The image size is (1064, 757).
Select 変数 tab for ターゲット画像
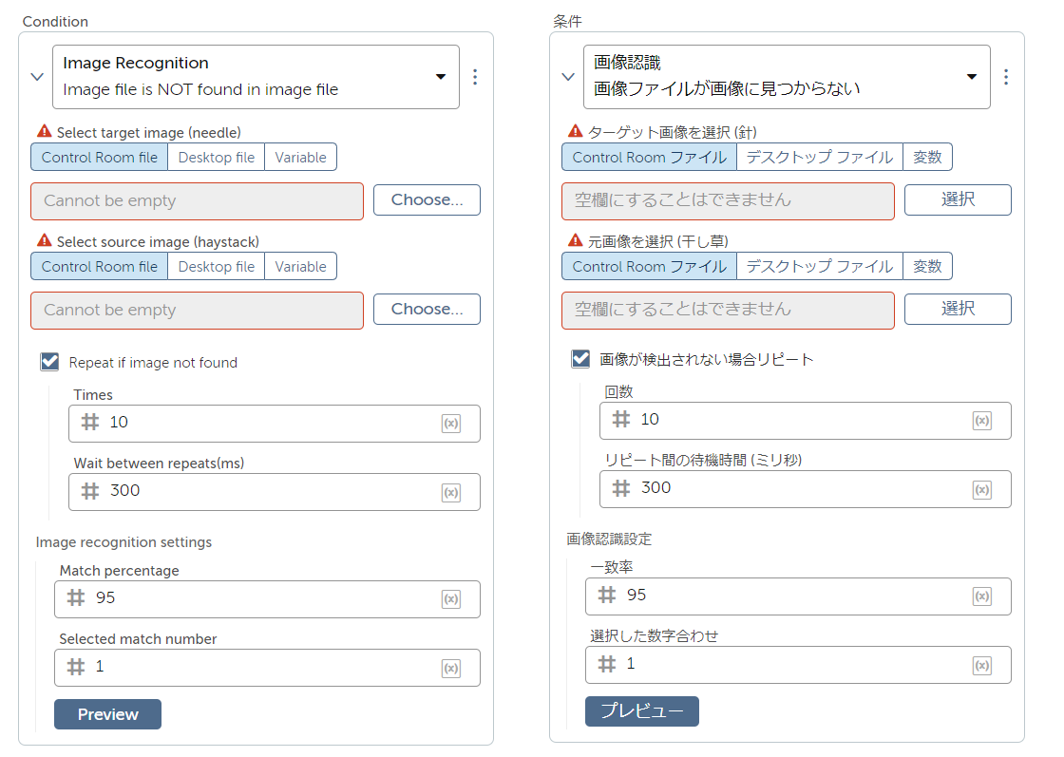926,158
